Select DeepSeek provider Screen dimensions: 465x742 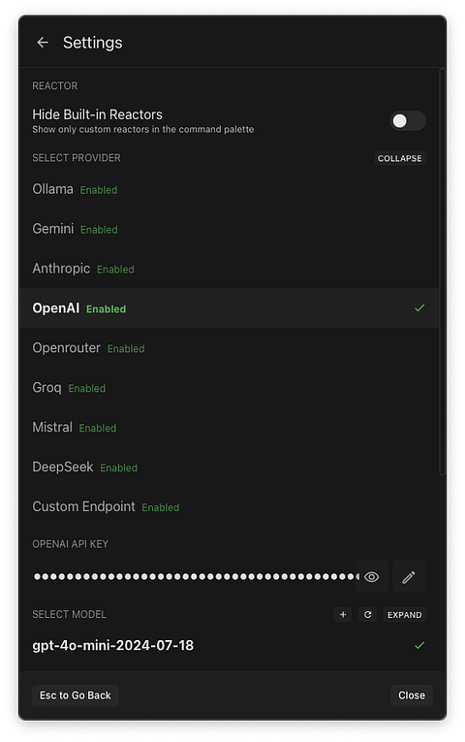(230, 468)
